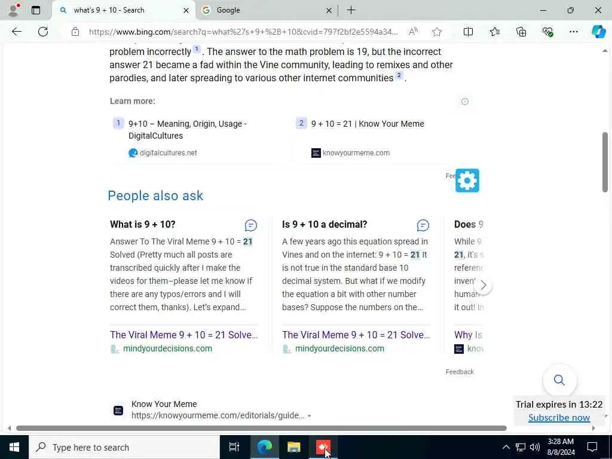This screenshot has height=459, width=612.
Task: Click the bing.com address bar URL
Action: pos(243,32)
